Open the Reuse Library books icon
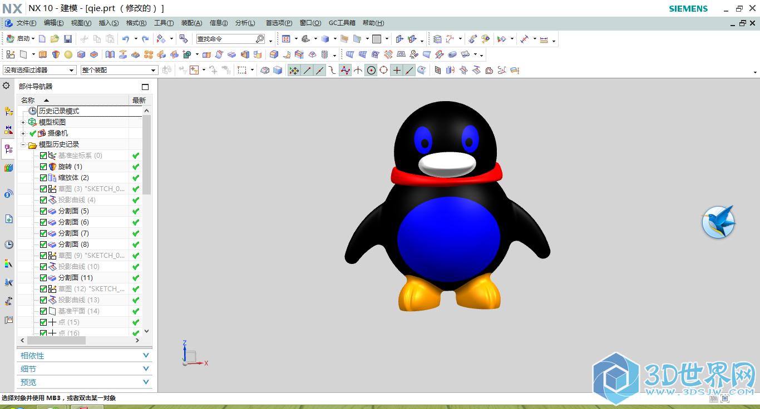Screen dimensions: 760x409 click(8, 168)
